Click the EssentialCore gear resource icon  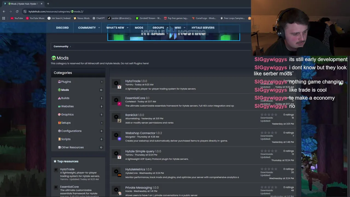click(116, 100)
